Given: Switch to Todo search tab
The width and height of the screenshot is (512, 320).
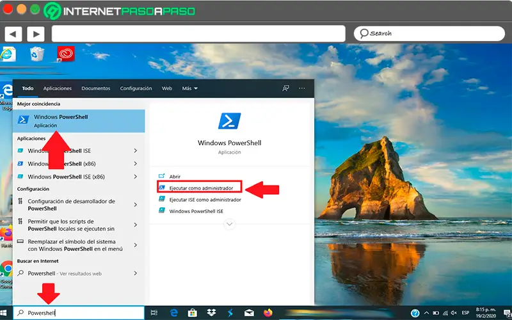Looking at the screenshot, I should point(28,88).
